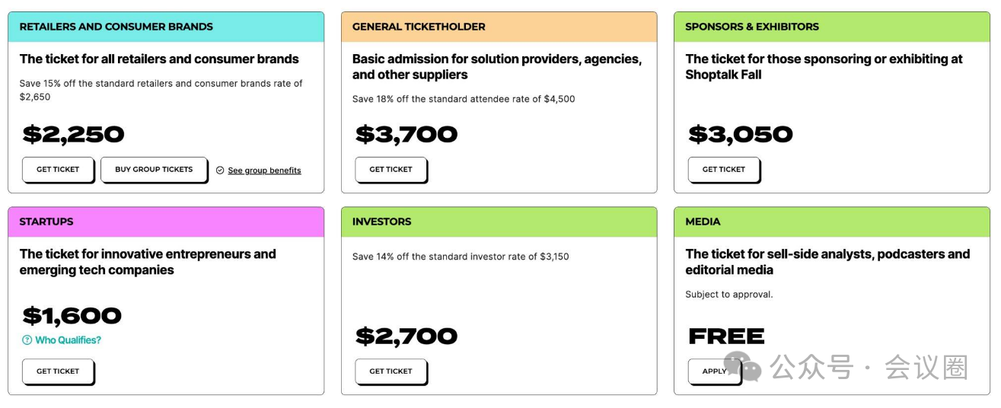Click the question mark icon beside Who Qualifies

[27, 340]
